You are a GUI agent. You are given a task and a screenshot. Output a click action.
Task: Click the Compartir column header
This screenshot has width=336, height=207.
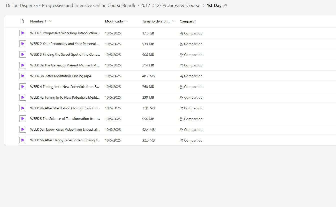(x=188, y=21)
